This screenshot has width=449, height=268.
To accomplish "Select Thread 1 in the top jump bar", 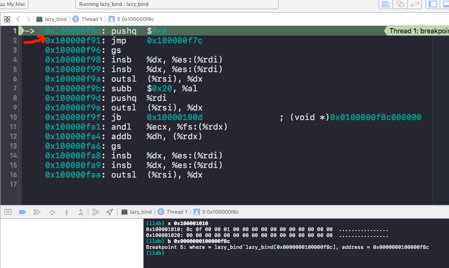I will point(87,19).
